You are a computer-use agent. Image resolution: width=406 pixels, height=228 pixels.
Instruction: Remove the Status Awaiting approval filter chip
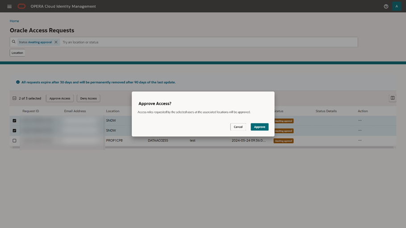(56, 42)
